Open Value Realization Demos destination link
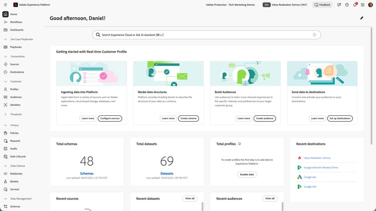The height and width of the screenshot is (211, 376). pyautogui.click(x=317, y=158)
